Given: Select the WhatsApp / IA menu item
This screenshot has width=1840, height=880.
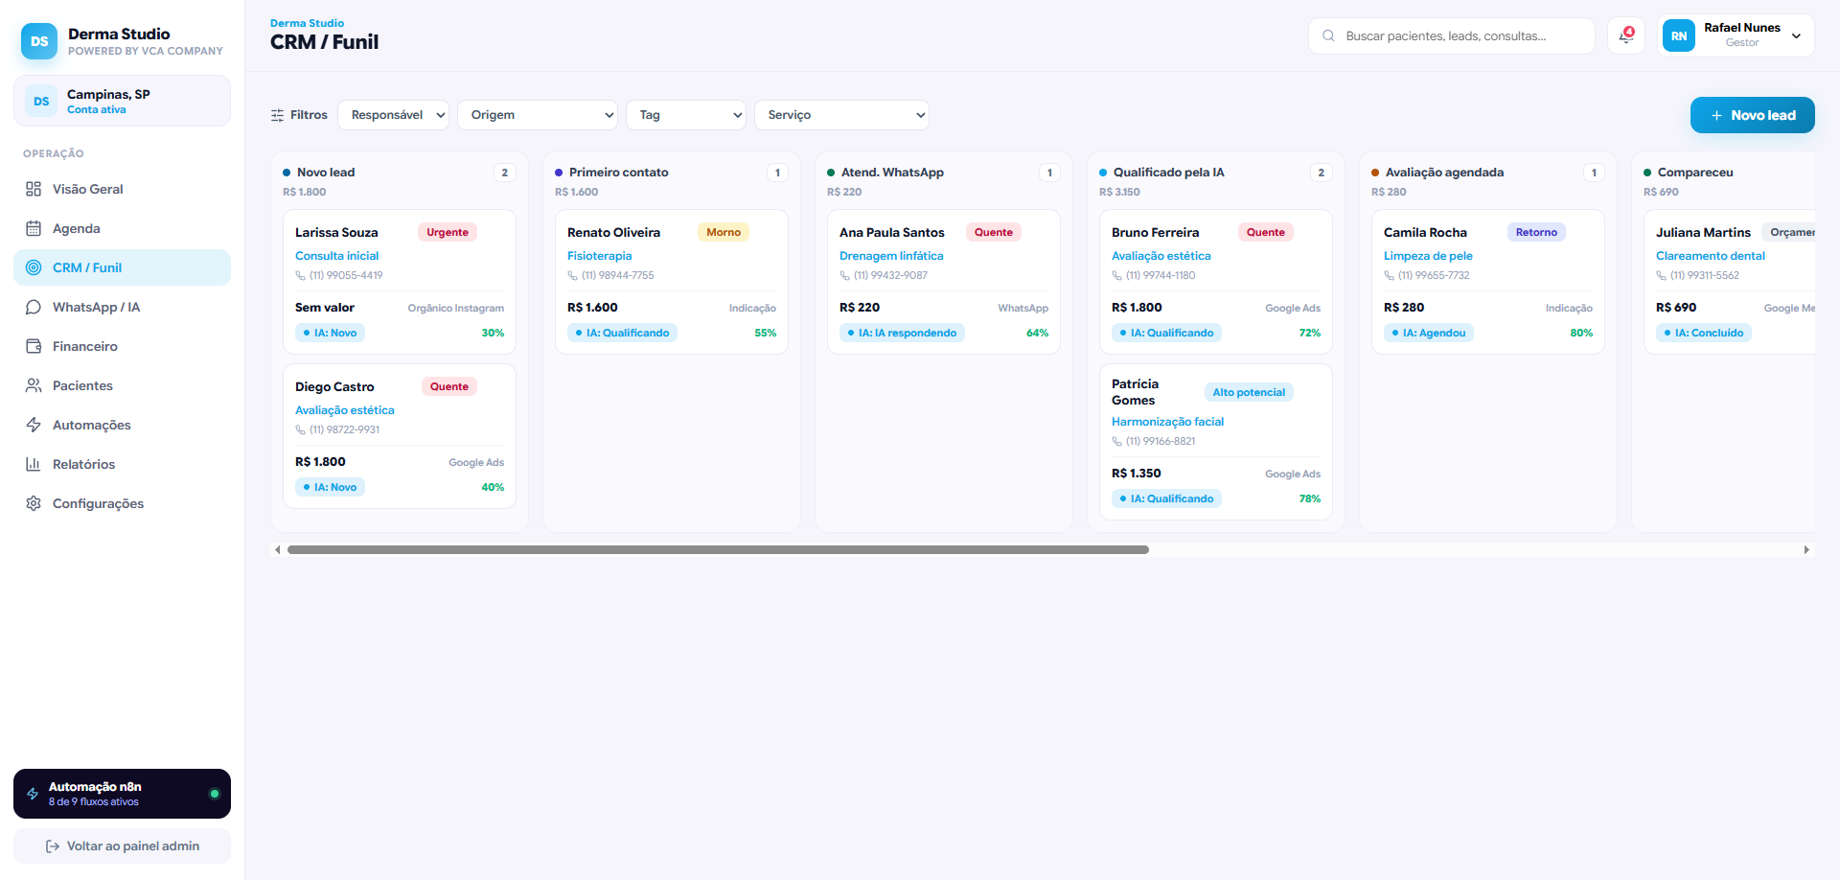Looking at the screenshot, I should click(x=122, y=307).
